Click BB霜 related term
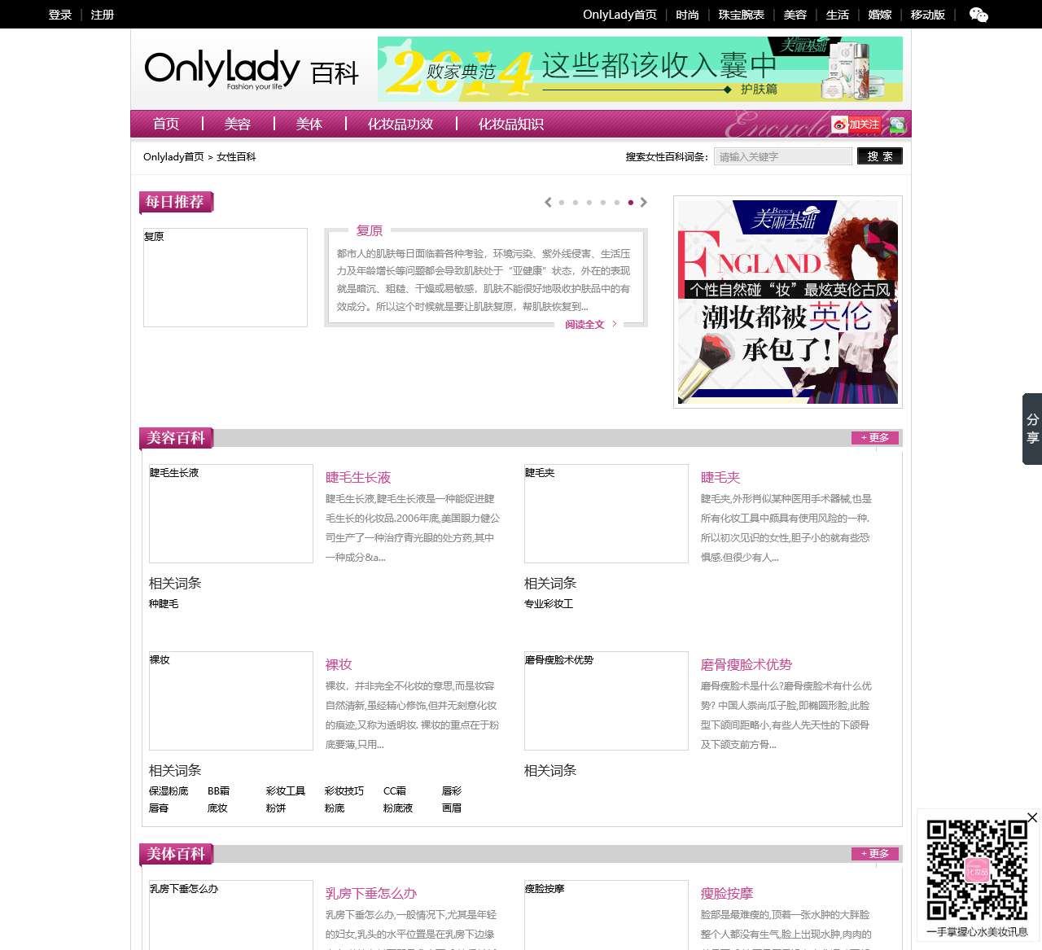The image size is (1042, 950). [218, 791]
